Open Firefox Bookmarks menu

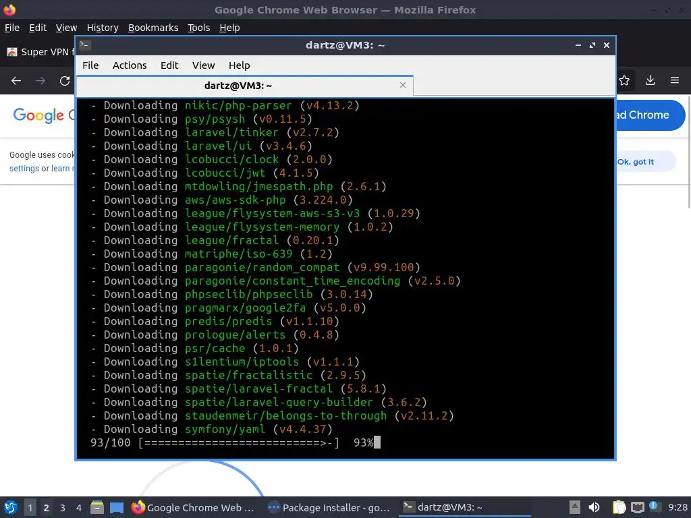pyautogui.click(x=153, y=28)
